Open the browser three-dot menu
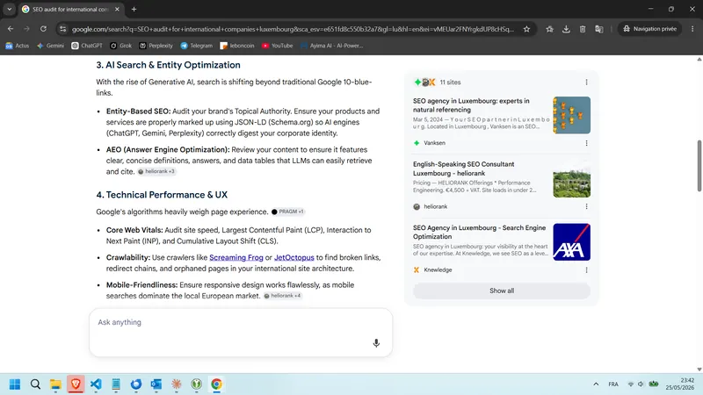703x395 pixels. [692, 29]
